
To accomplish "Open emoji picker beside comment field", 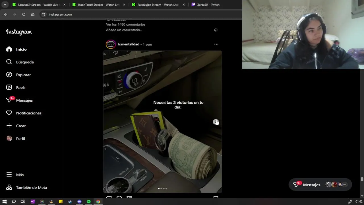I will (216, 30).
